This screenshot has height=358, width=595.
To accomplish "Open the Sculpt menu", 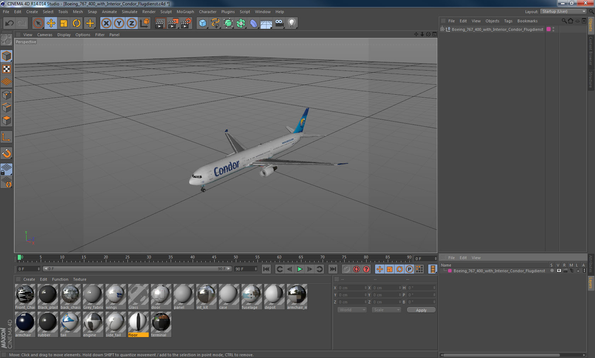I will click(x=166, y=12).
